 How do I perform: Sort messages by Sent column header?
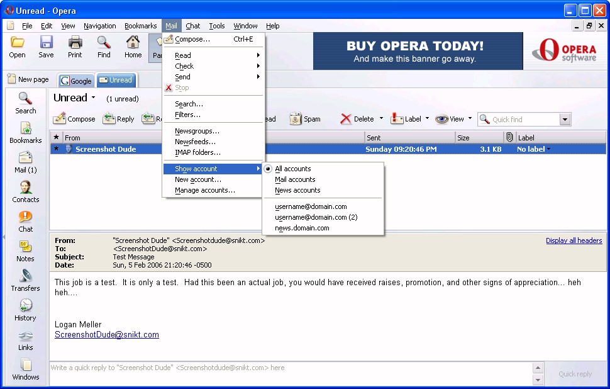[x=409, y=137]
